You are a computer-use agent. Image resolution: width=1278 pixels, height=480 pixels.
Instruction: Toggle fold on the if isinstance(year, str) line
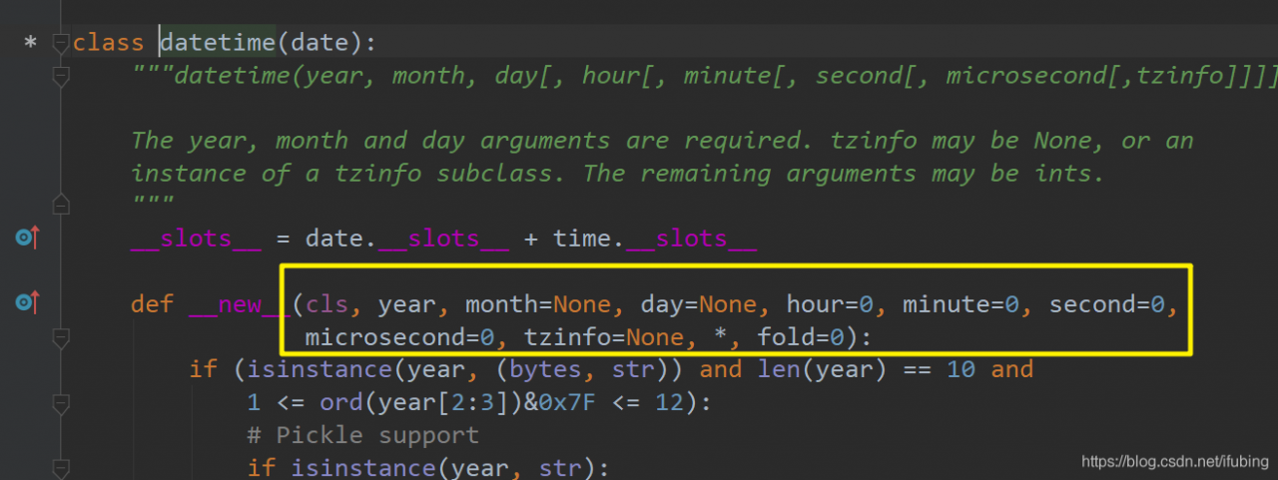click(61, 467)
